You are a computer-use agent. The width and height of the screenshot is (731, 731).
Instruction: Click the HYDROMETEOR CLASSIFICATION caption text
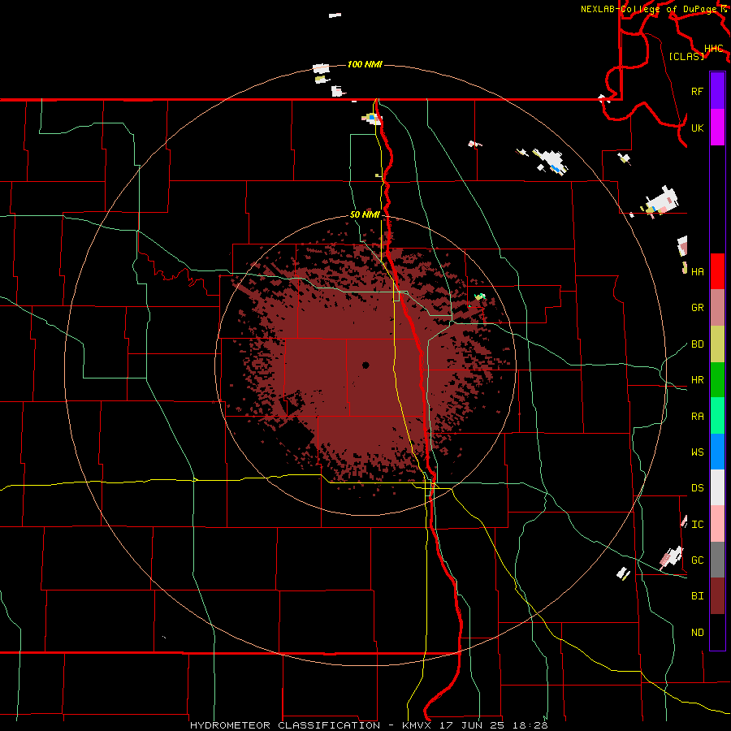284,725
